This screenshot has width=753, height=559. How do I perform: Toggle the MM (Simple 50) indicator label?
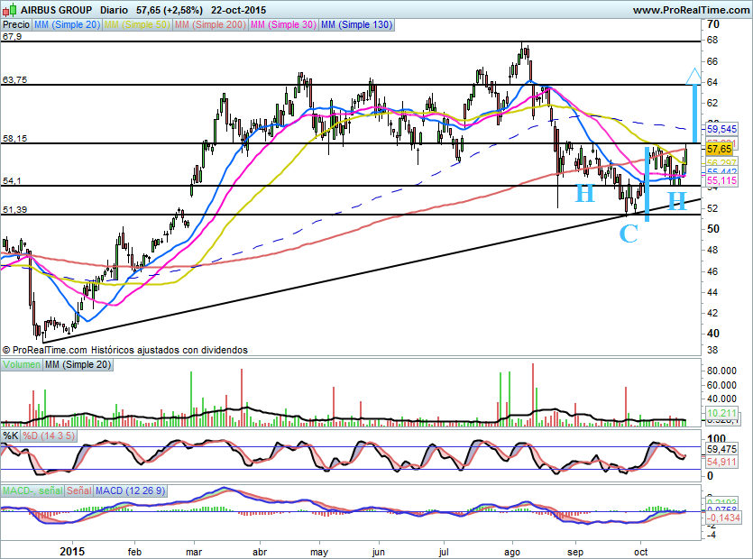(137, 25)
